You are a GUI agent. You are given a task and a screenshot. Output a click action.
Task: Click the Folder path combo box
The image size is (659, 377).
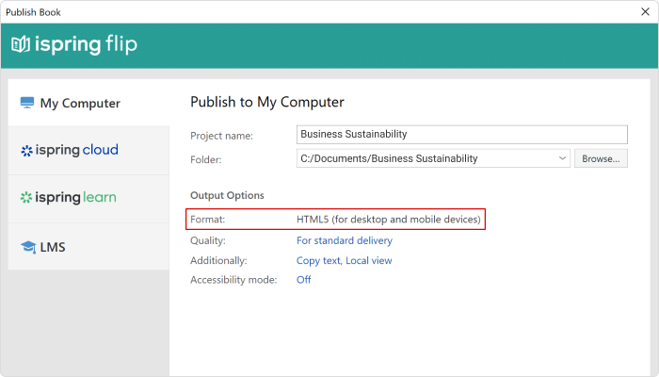433,158
